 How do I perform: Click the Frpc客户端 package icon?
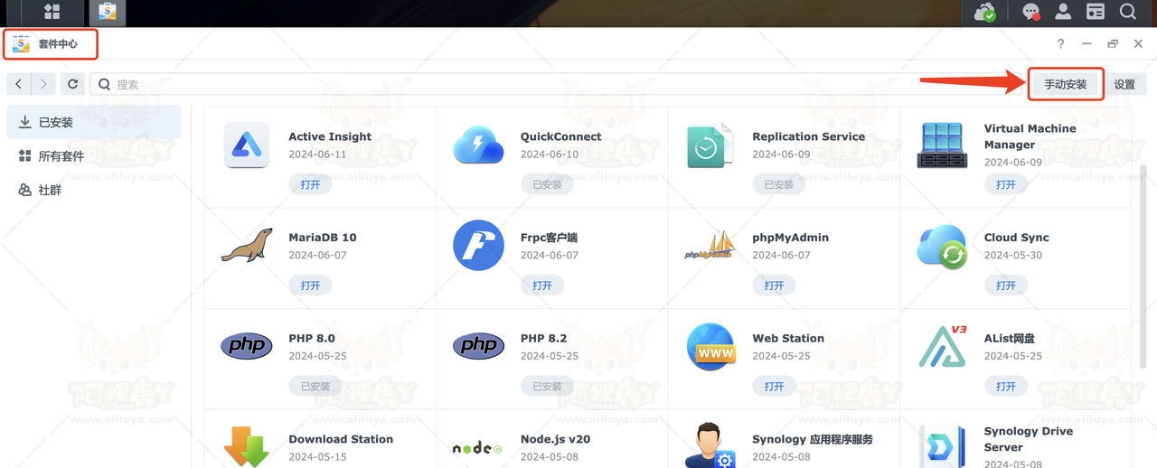pos(478,246)
